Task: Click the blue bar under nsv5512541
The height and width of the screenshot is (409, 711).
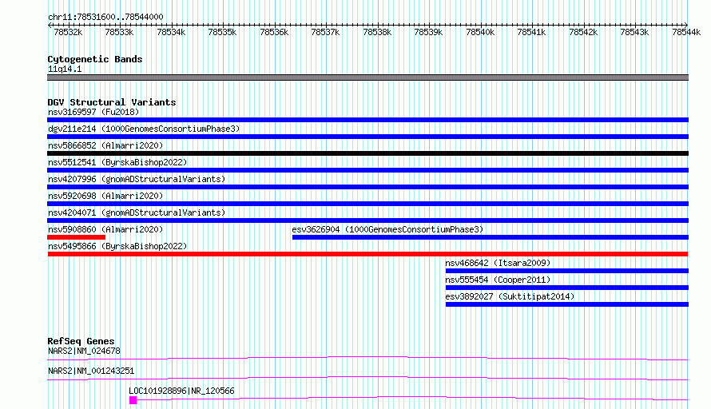Action: coord(367,170)
